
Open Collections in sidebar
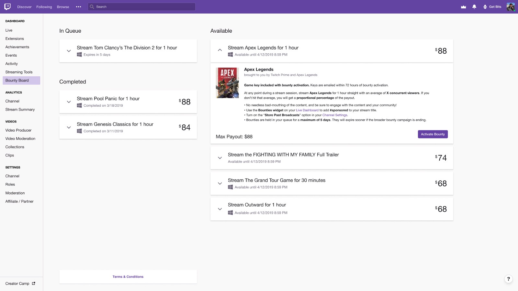(15, 147)
